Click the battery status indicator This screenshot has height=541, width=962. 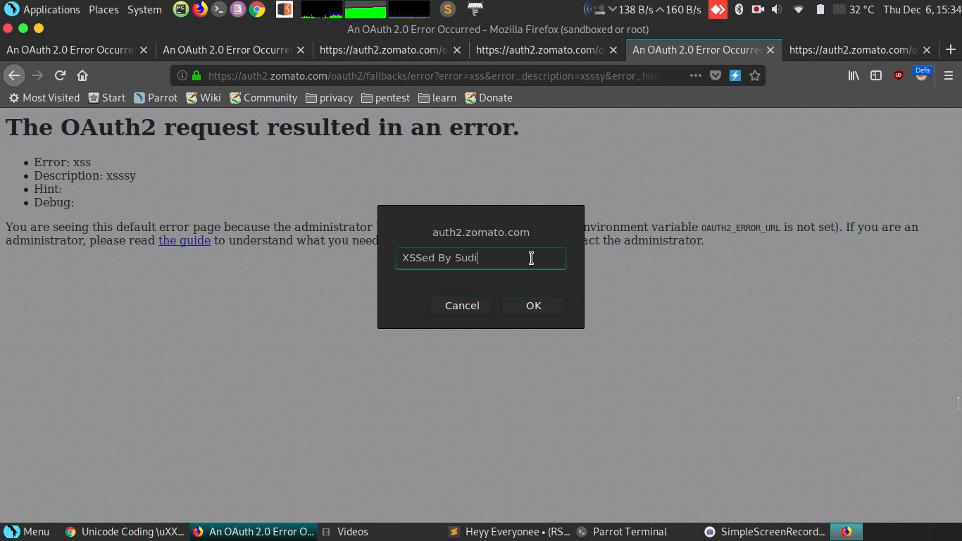pyautogui.click(x=820, y=9)
